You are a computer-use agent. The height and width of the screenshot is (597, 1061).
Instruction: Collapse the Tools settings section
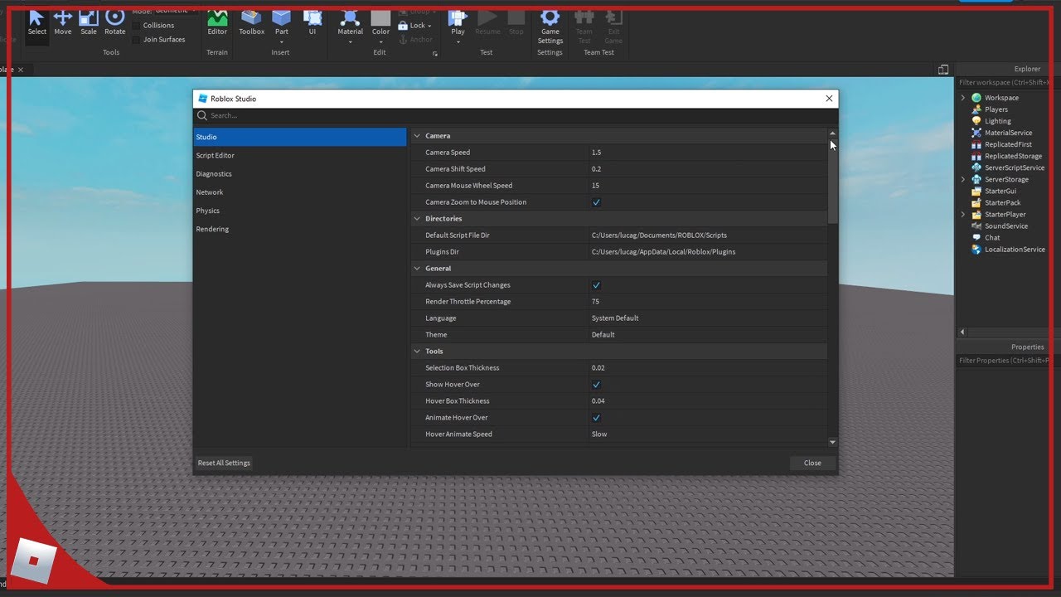point(417,352)
